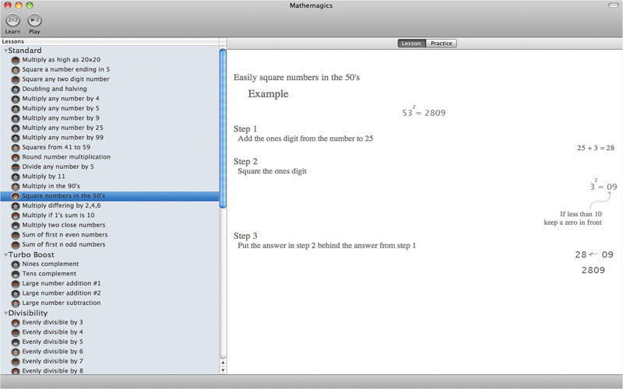The width and height of the screenshot is (623, 389).
Task: Select lesson Large number addition #2
Action: [110, 293]
